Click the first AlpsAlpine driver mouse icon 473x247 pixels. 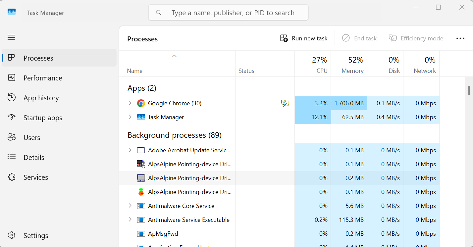141,164
